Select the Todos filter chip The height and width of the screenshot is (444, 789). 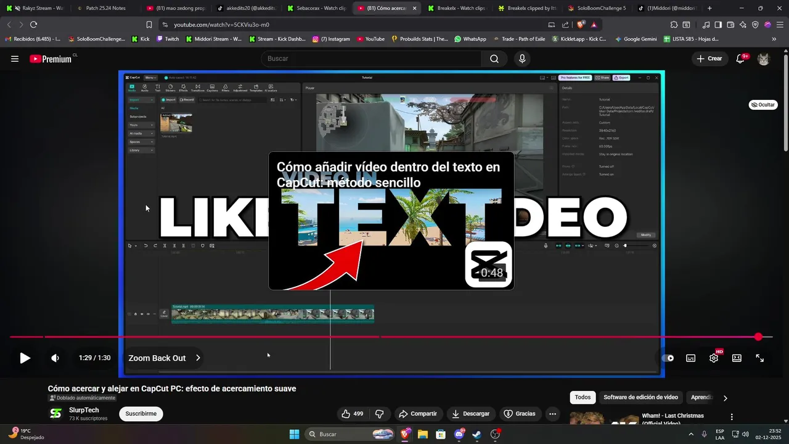pyautogui.click(x=583, y=398)
